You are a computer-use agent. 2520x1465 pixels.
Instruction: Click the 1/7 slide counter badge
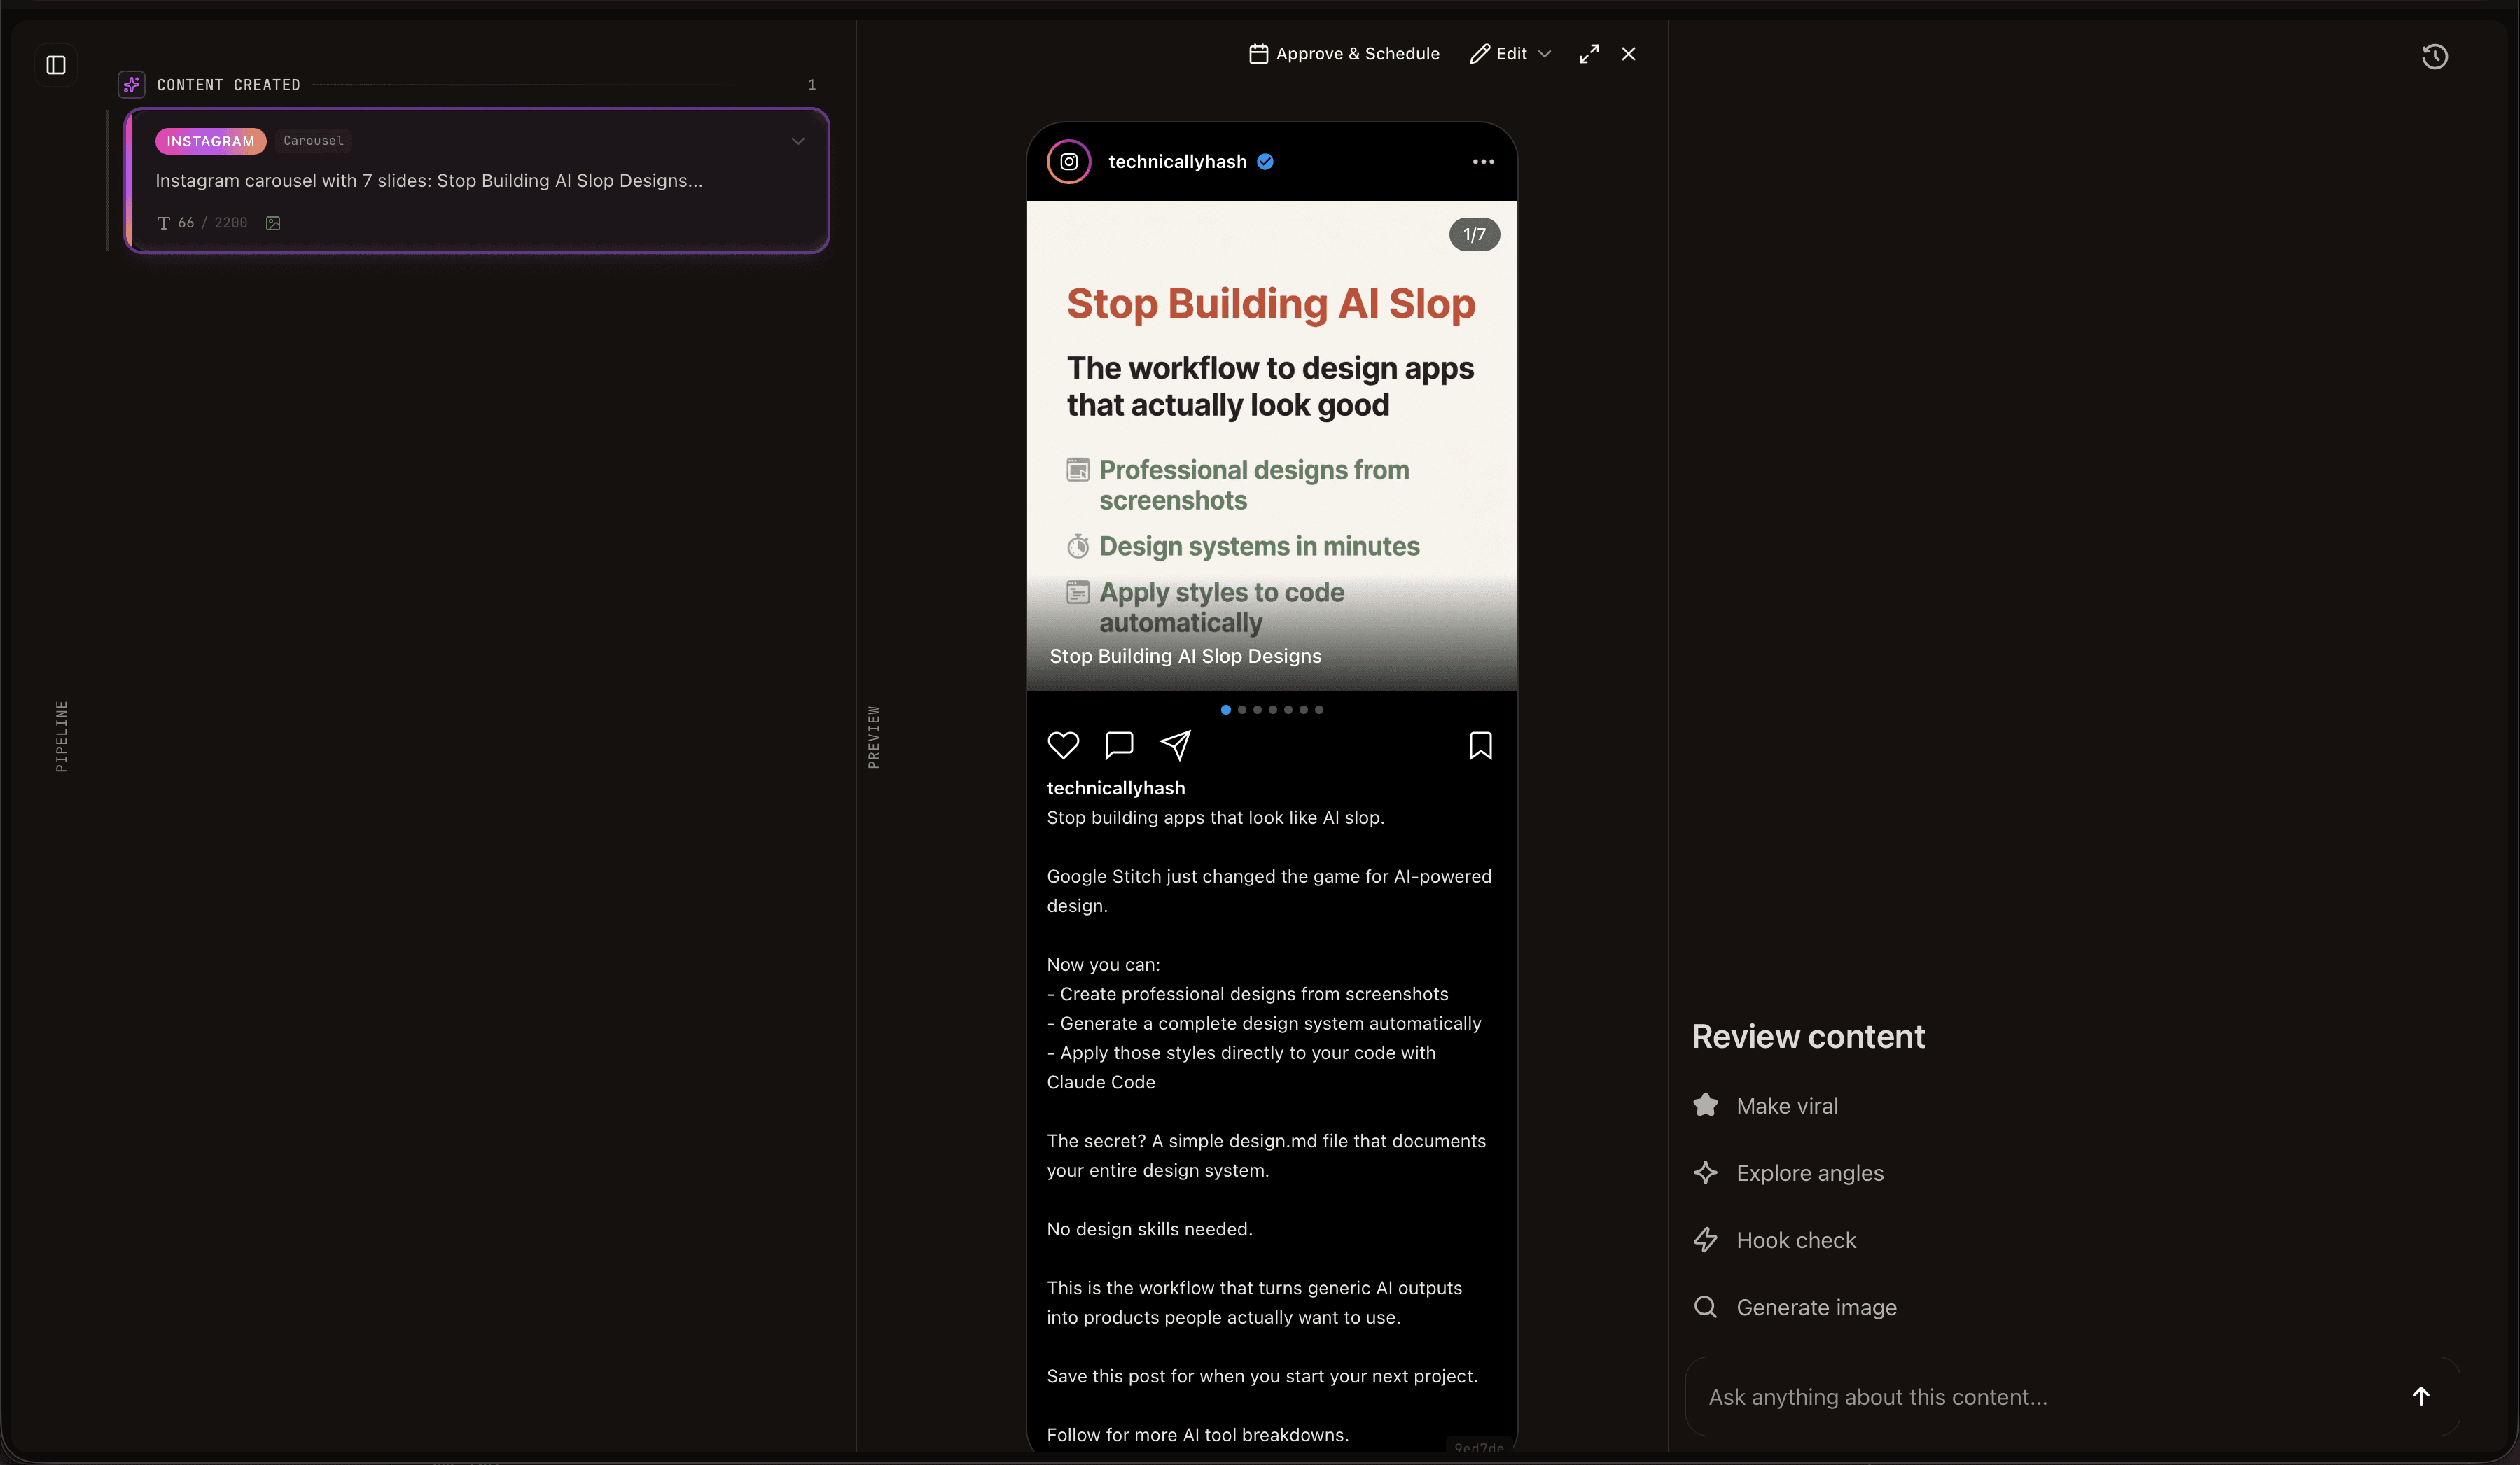1474,234
